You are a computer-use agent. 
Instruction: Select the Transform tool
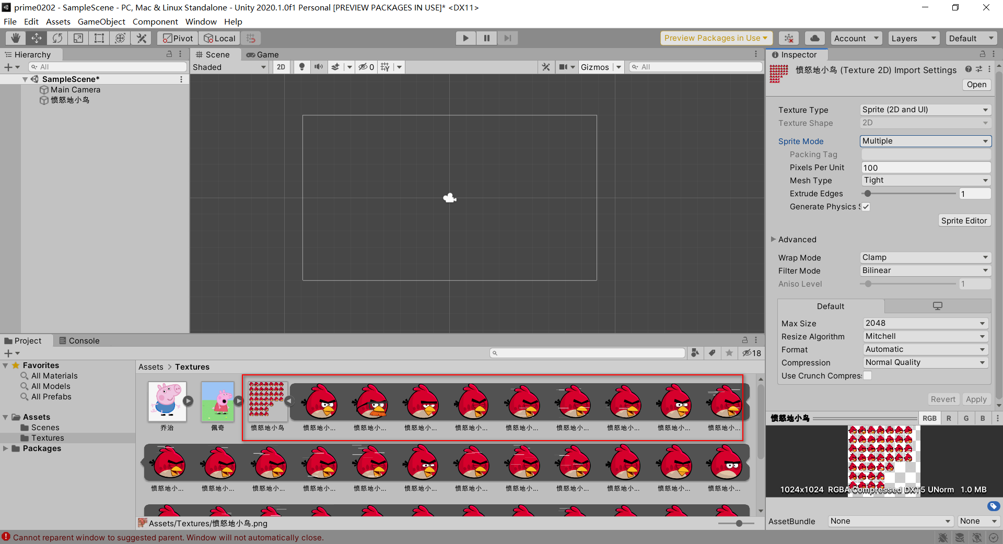(x=120, y=38)
